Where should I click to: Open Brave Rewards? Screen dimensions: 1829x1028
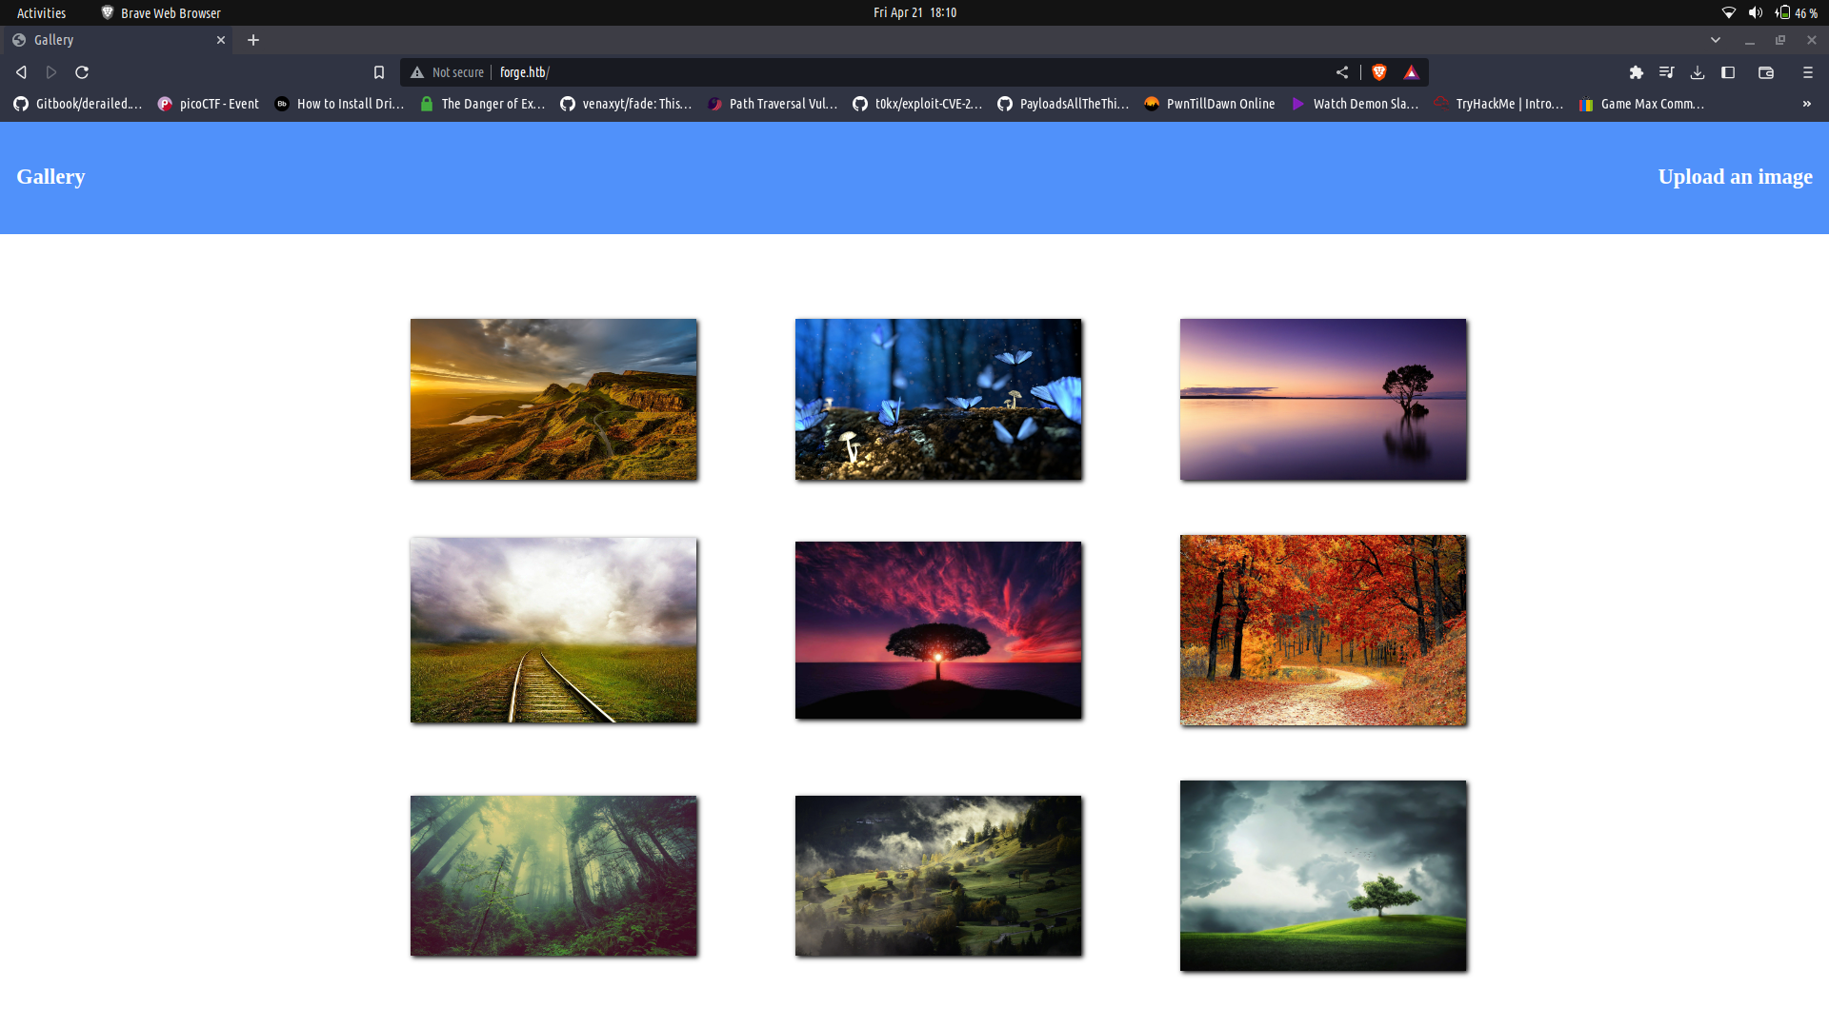pyautogui.click(x=1411, y=71)
